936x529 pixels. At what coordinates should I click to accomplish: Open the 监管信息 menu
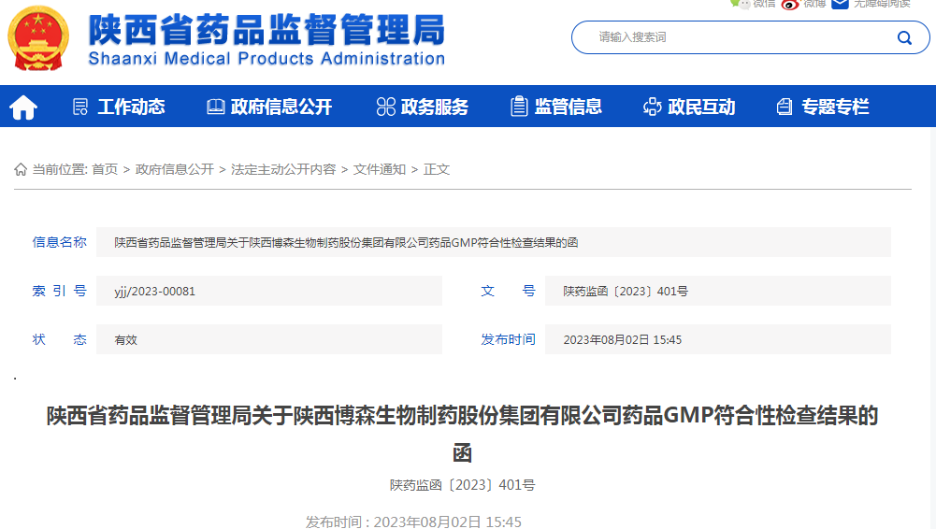(569, 107)
